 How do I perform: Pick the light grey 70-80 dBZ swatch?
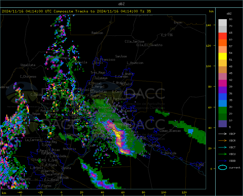coord(222,23)
